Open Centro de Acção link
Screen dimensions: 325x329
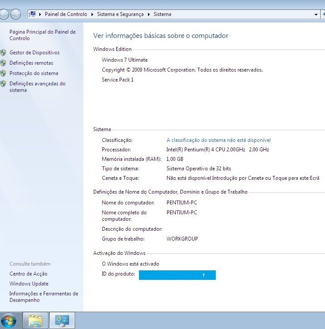pyautogui.click(x=28, y=274)
